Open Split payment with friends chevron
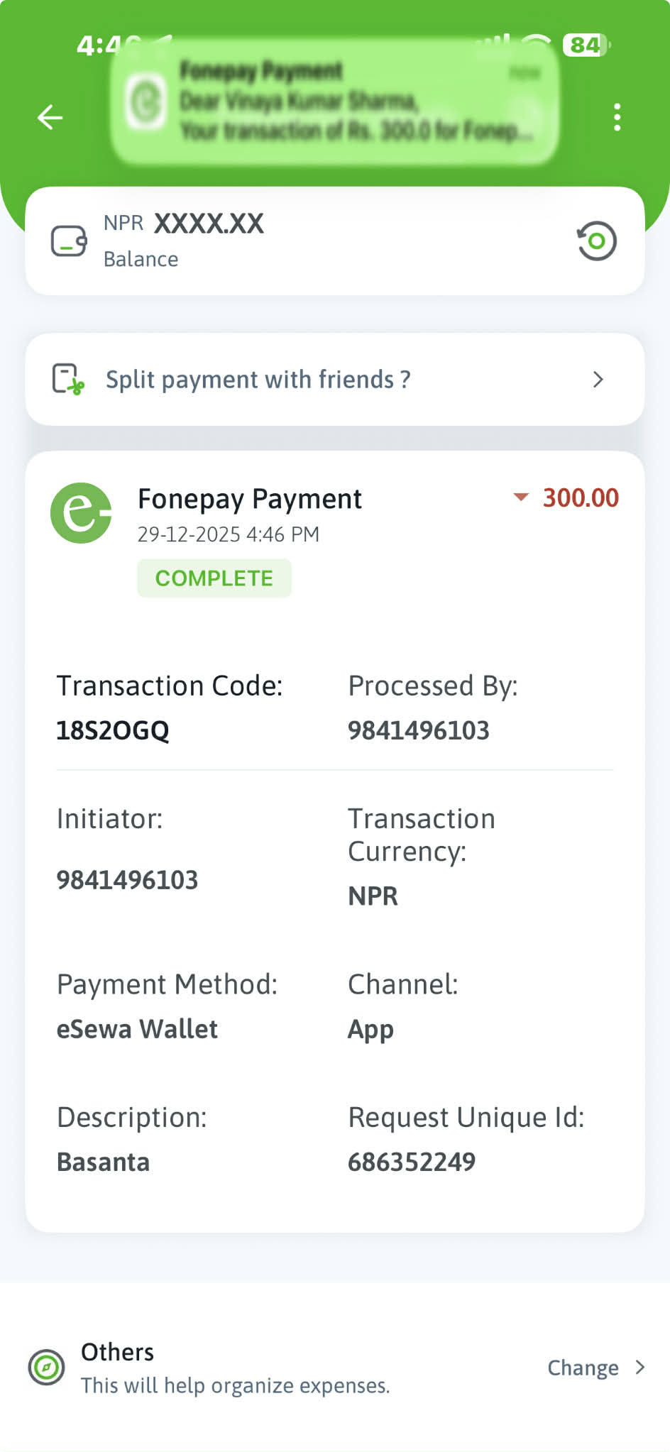This screenshot has width=670, height=1452. (598, 380)
